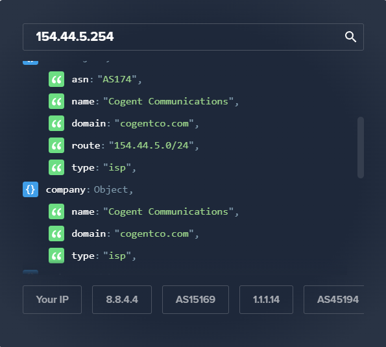Click quote icon beside company name Cogent Communications
Image resolution: width=386 pixels, height=347 pixels.
pos(56,211)
